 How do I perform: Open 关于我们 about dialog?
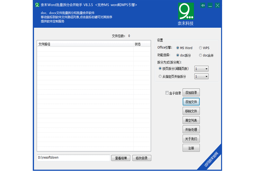tap(191, 139)
